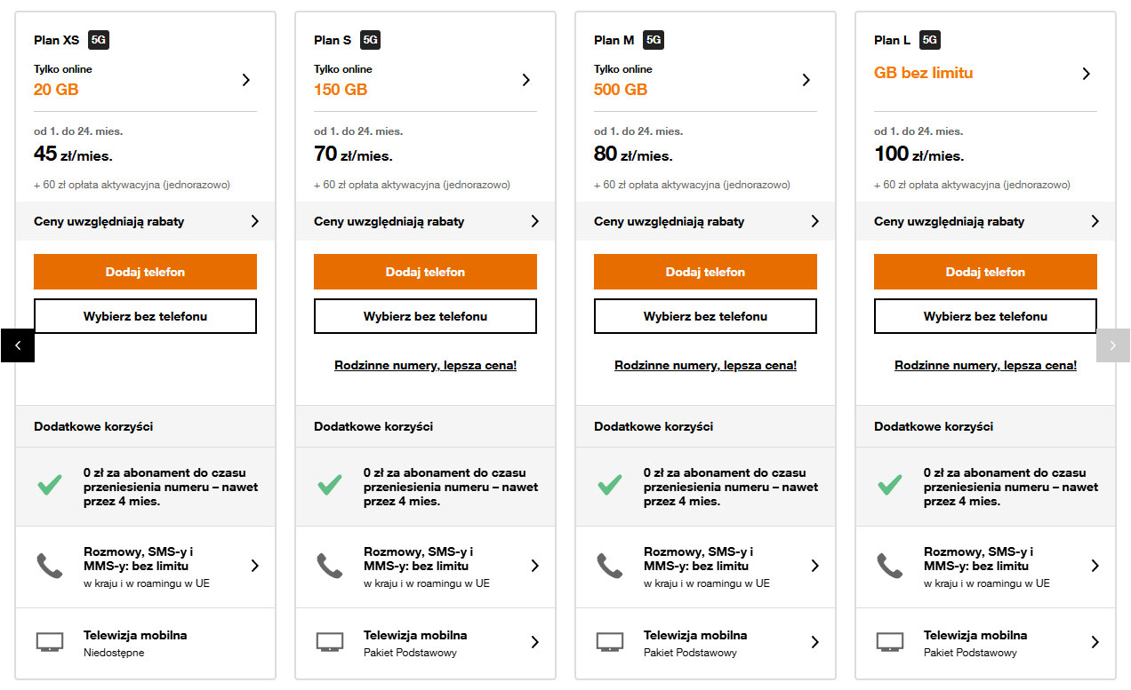Expand "Ceny uwzględniają rabaty" in Plan S

(x=534, y=221)
